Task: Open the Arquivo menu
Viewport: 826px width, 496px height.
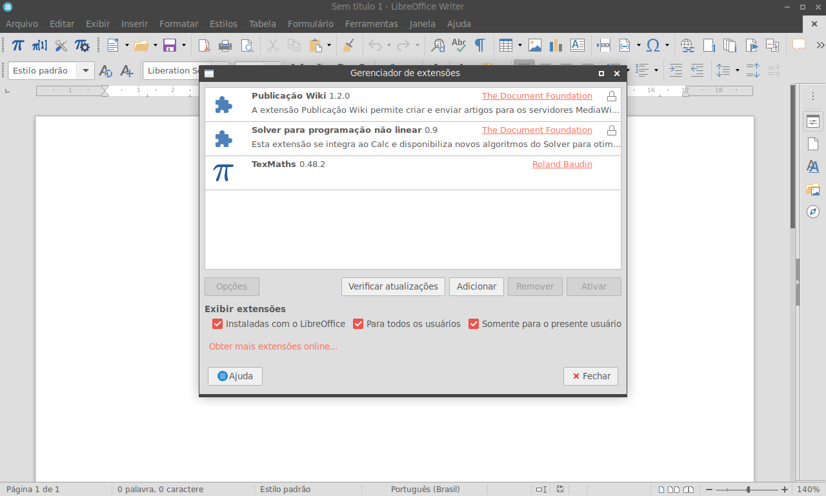Action: [x=22, y=24]
